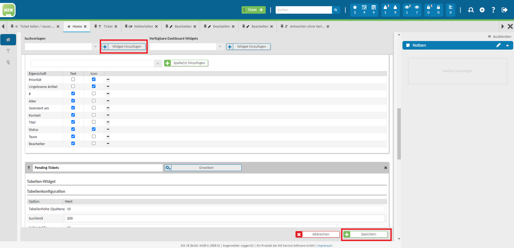The image size is (514, 248).
Task: Toggle Text checkbox for Alter
Action: point(73,101)
